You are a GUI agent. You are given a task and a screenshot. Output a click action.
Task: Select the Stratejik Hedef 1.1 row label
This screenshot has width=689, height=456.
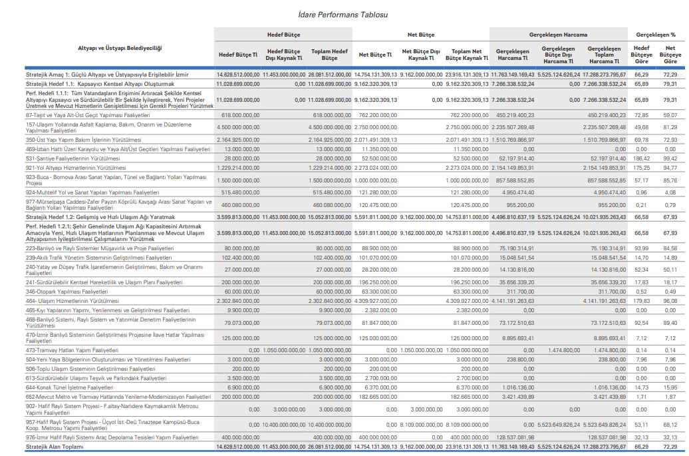[x=100, y=85]
